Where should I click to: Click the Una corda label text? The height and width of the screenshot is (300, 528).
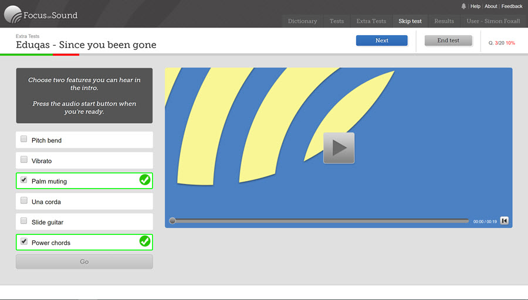(46, 202)
